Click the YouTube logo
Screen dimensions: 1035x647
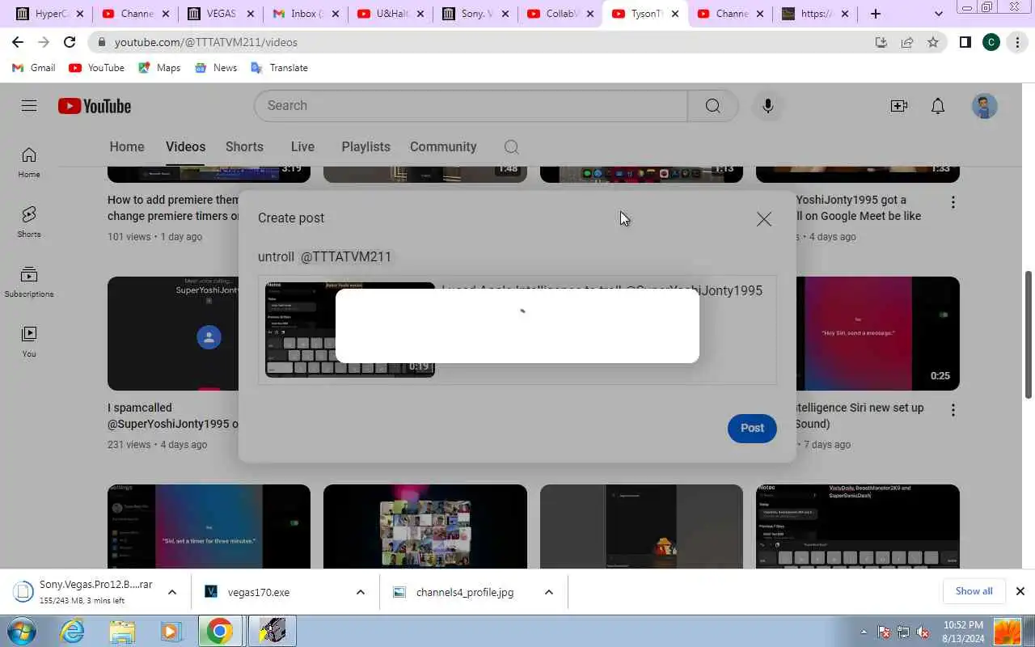(x=95, y=106)
